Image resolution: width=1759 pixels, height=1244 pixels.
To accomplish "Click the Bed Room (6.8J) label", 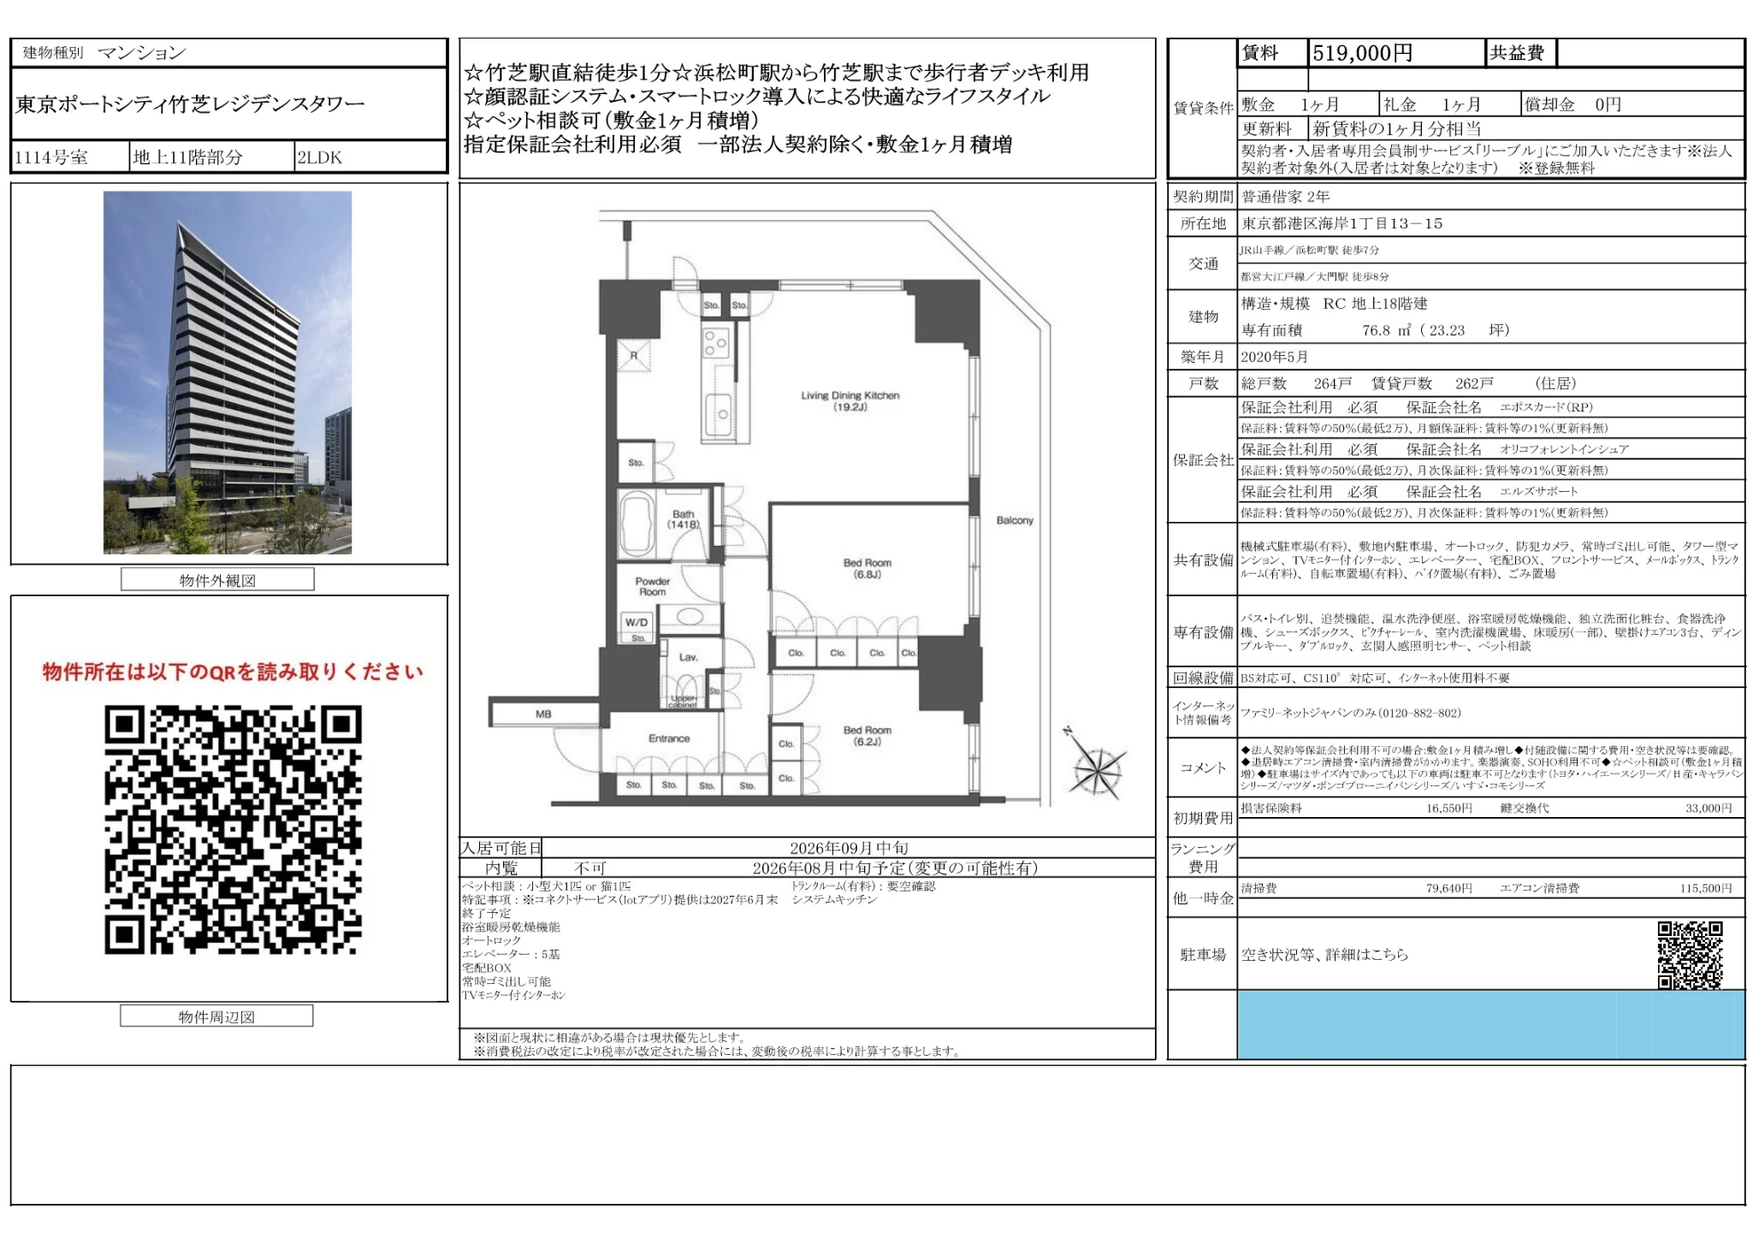I will click(867, 568).
